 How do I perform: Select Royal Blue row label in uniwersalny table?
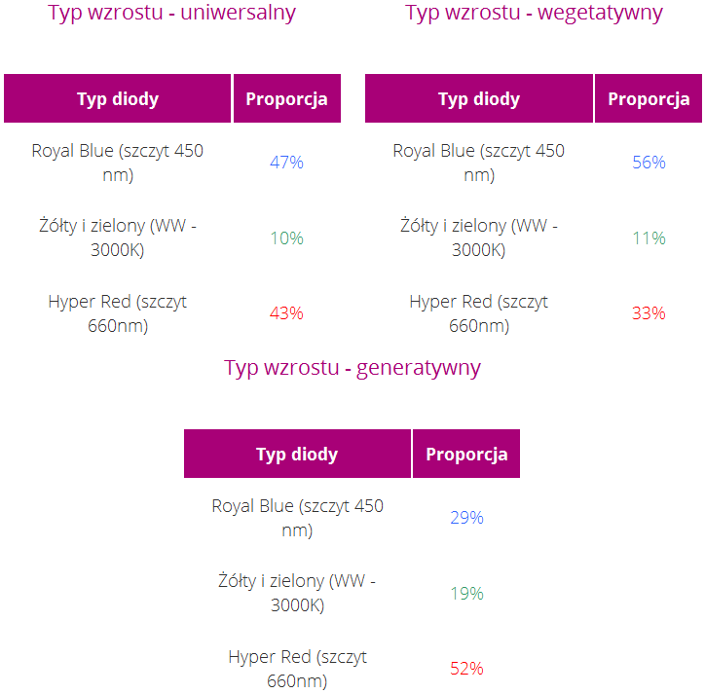pyautogui.click(x=118, y=163)
